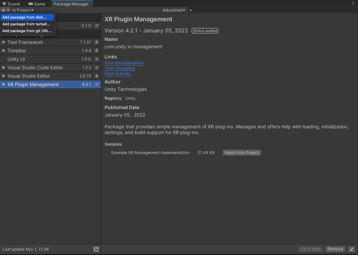The width and height of the screenshot is (358, 255).
Task: Open the In Project filter dropdown
Action: point(23,10)
